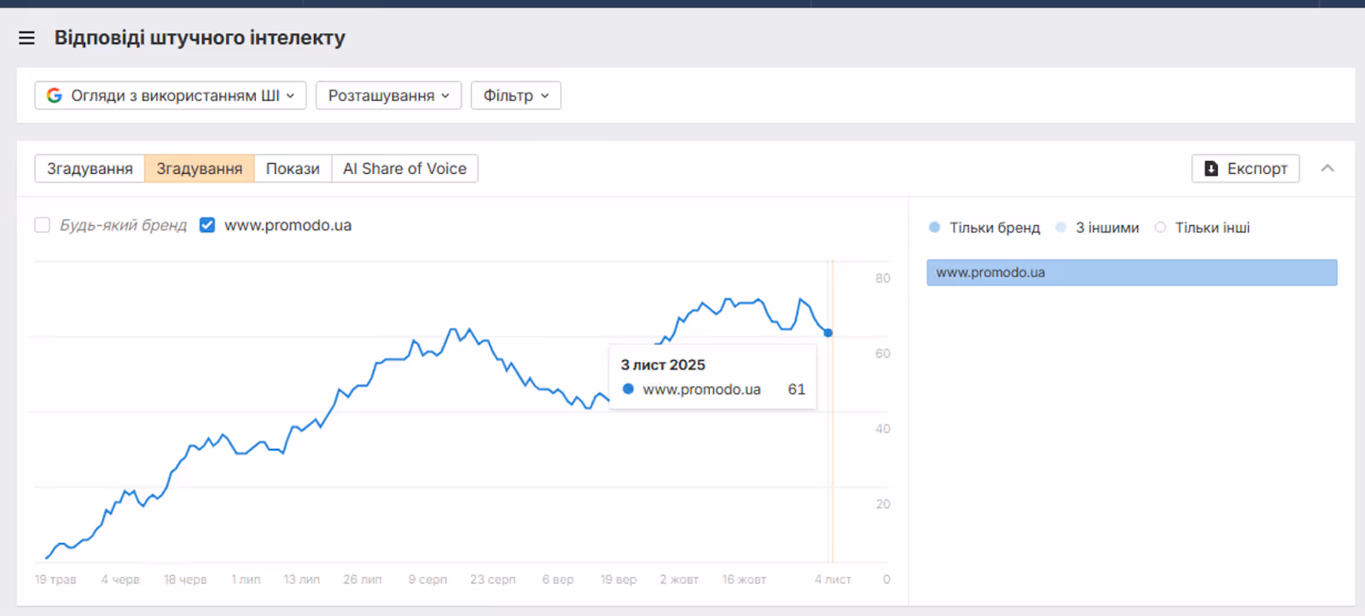
Task: Click the '9 серп' axis label
Action: click(427, 579)
